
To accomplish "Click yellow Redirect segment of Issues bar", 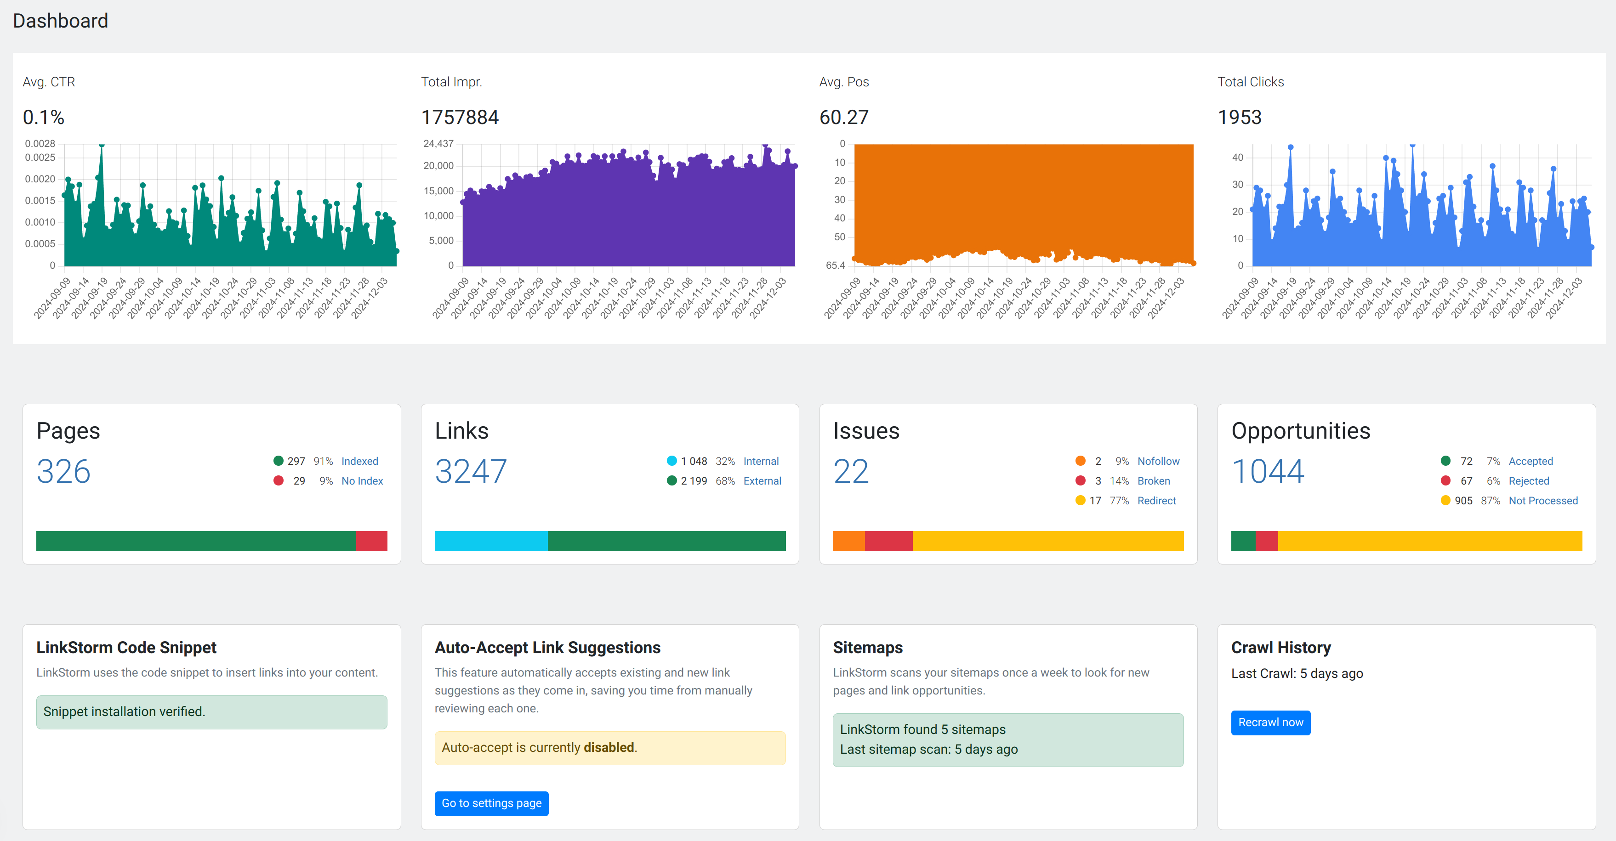I will (1048, 541).
